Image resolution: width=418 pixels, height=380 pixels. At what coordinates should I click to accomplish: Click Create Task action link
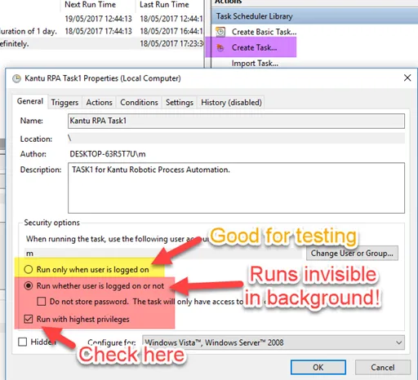[254, 48]
